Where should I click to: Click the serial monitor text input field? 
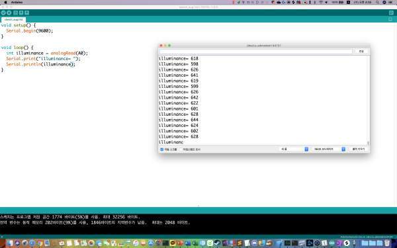click(x=255, y=52)
